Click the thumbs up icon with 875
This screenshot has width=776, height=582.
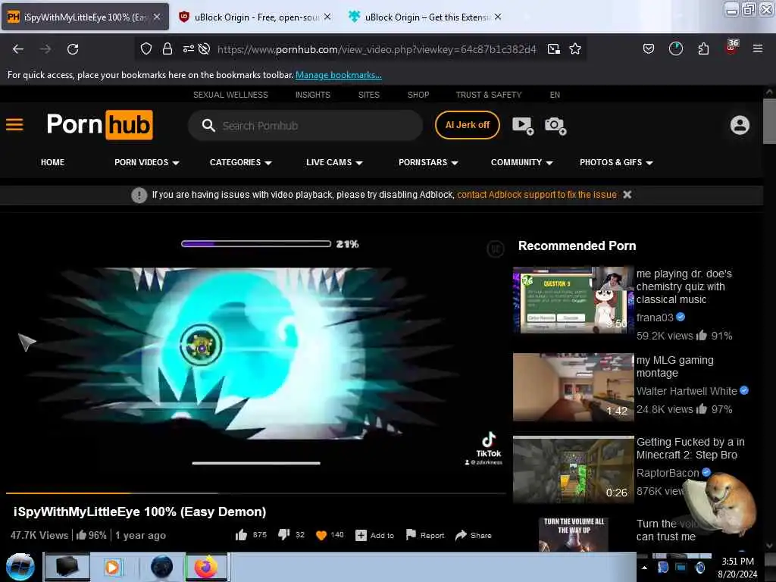tap(242, 534)
